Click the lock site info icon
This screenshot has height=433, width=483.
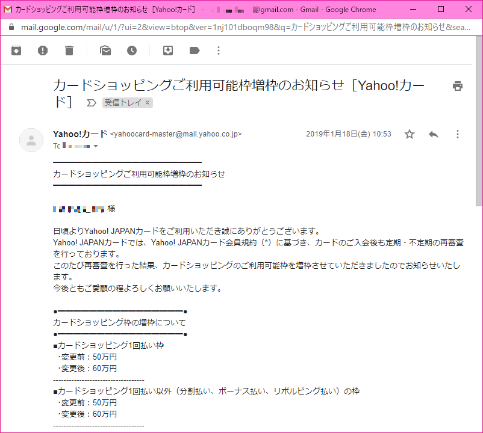11,27
